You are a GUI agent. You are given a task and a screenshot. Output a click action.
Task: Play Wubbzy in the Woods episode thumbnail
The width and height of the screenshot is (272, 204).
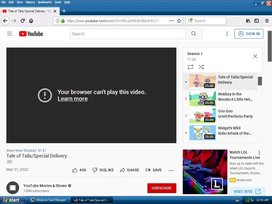tap(203, 99)
